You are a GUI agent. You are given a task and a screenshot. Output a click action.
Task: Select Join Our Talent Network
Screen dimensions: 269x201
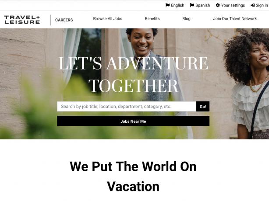tap(235, 19)
